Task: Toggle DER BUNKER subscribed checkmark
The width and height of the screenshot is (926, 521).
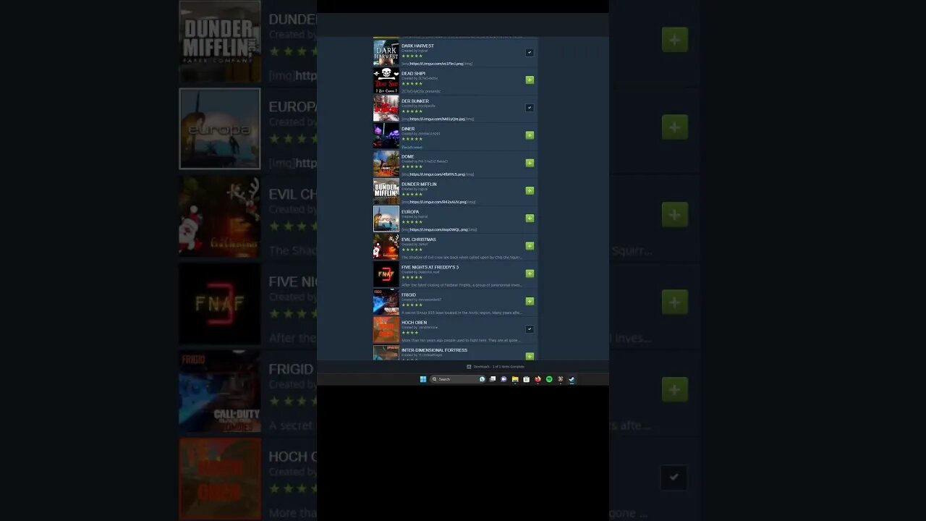Action: (x=530, y=108)
